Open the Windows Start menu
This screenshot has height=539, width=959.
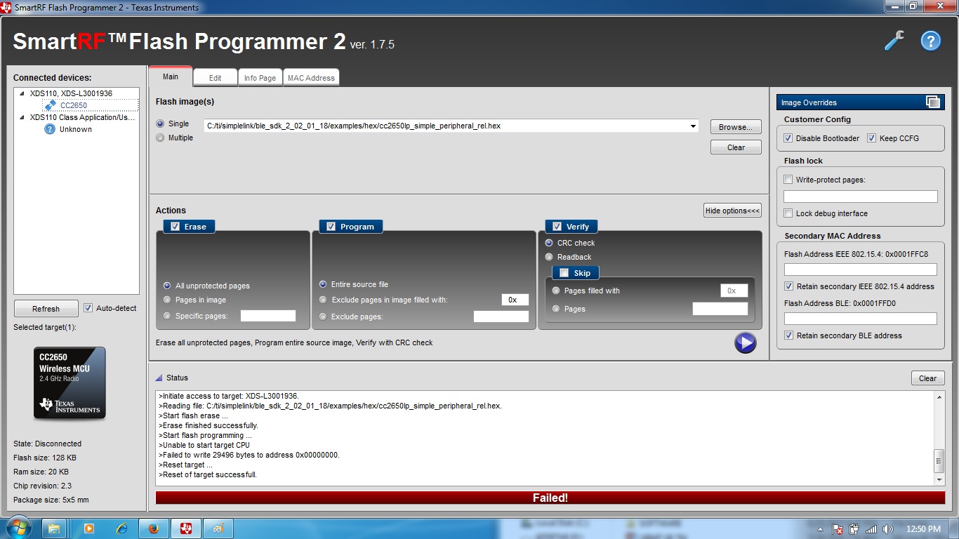(18, 528)
